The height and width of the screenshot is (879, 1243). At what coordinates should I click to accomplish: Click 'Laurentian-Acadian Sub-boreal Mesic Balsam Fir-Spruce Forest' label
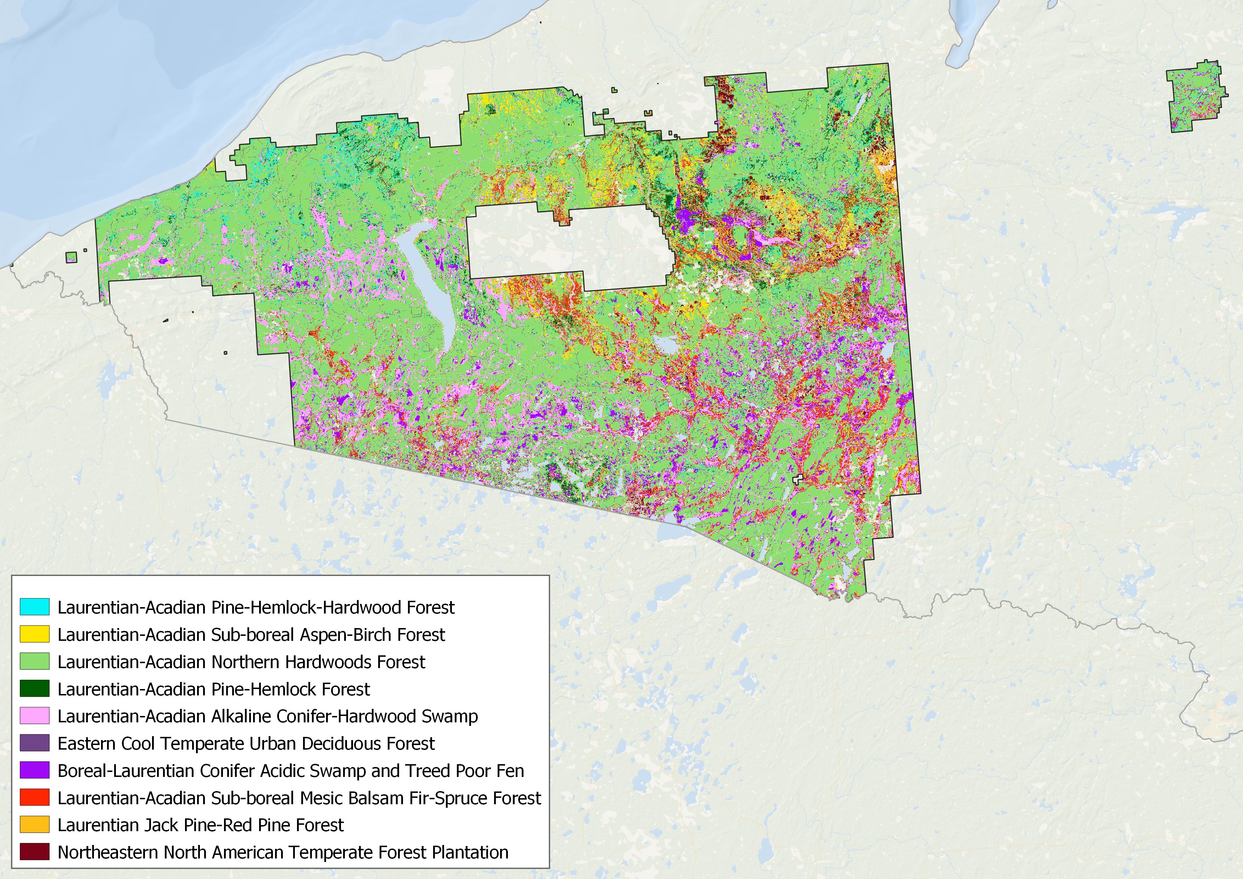tap(299, 798)
